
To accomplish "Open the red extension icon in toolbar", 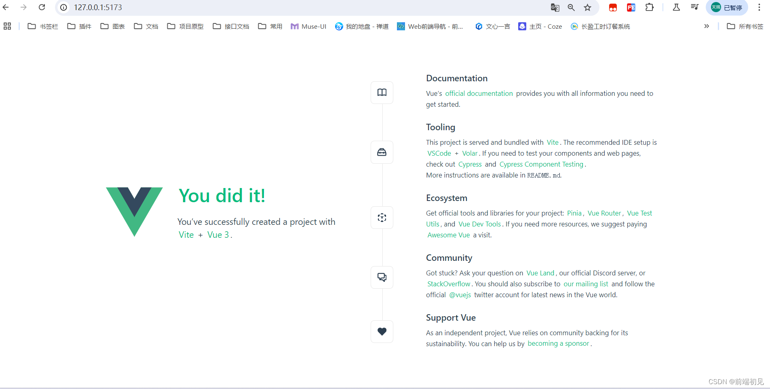I will tap(613, 7).
